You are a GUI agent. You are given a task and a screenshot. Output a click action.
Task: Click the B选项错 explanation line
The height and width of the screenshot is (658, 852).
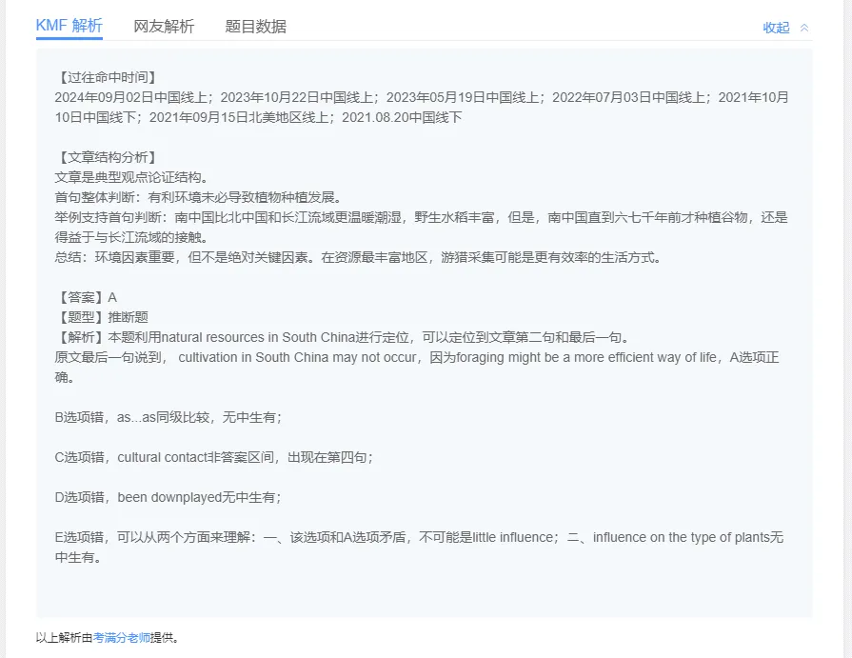pyautogui.click(x=168, y=417)
